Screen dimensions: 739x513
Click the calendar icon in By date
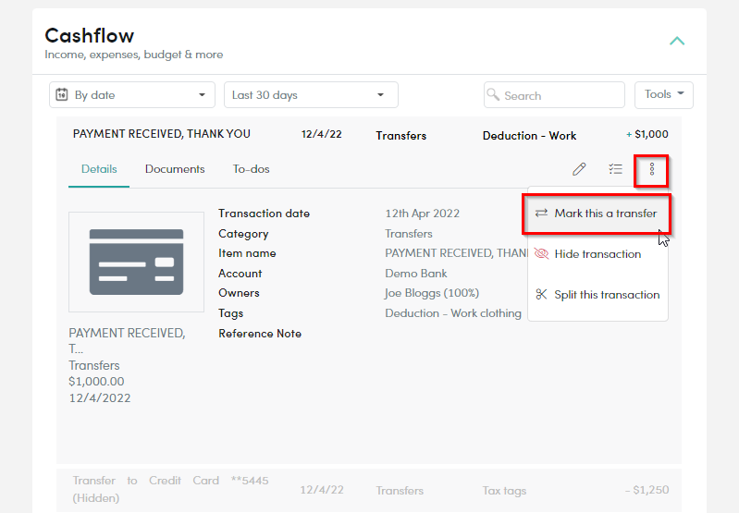[x=62, y=94]
